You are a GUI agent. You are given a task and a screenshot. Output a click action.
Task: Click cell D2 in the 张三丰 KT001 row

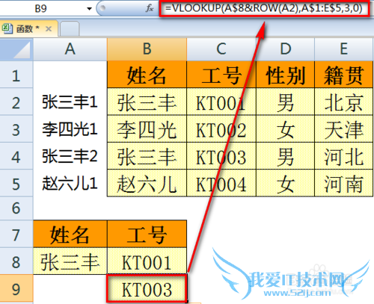point(285,102)
